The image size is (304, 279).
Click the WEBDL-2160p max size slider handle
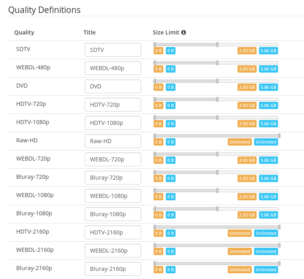pyautogui.click(x=279, y=245)
